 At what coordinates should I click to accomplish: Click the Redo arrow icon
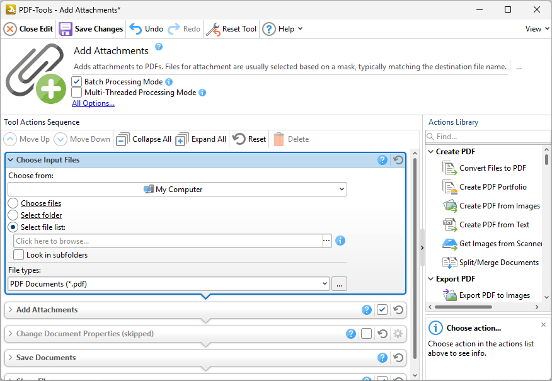pyautogui.click(x=173, y=29)
